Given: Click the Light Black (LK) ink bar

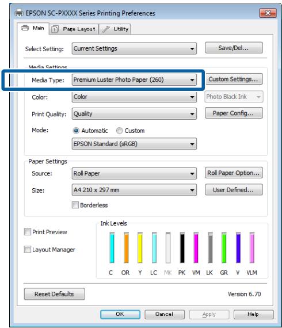Looking at the screenshot, I should [210, 247].
